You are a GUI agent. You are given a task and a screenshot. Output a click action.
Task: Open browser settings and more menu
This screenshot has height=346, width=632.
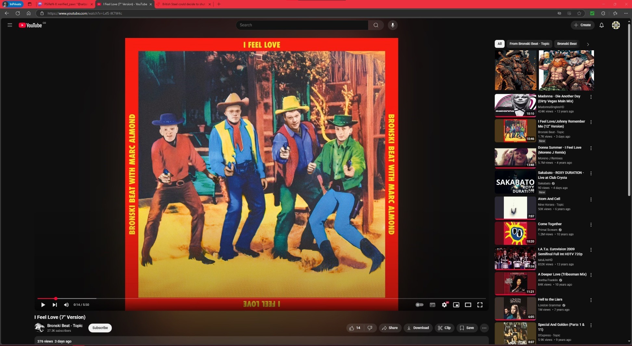(626, 13)
